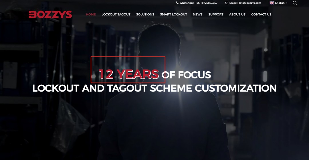Click the WhatsApp number +86 15726883657
Viewport: 309px width, 160px height.
point(206,3)
